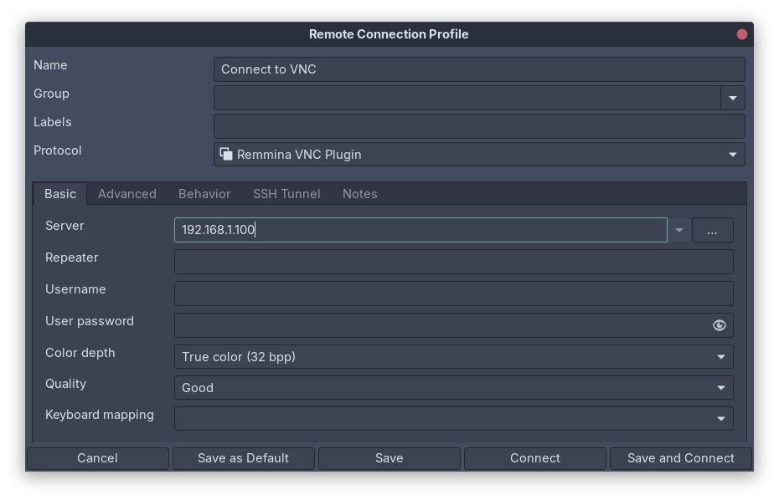This screenshot has height=500, width=779.
Task: Click Save and Connect
Action: tap(680, 458)
